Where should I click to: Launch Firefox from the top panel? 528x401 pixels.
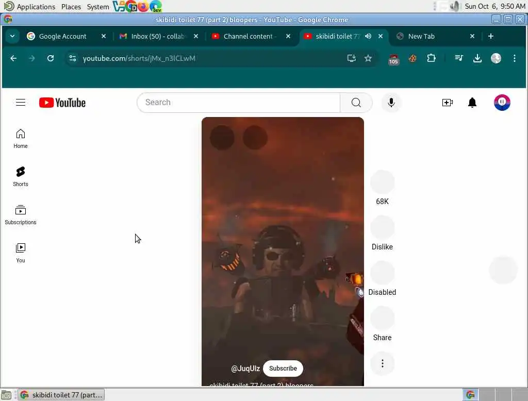point(143,6)
